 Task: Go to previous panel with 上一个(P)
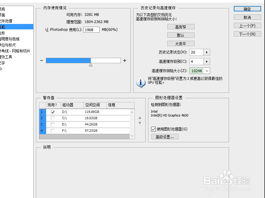click(247, 25)
